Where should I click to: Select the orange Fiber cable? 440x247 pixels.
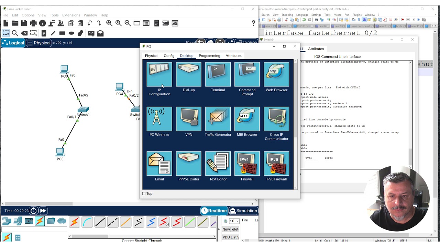point(125,222)
